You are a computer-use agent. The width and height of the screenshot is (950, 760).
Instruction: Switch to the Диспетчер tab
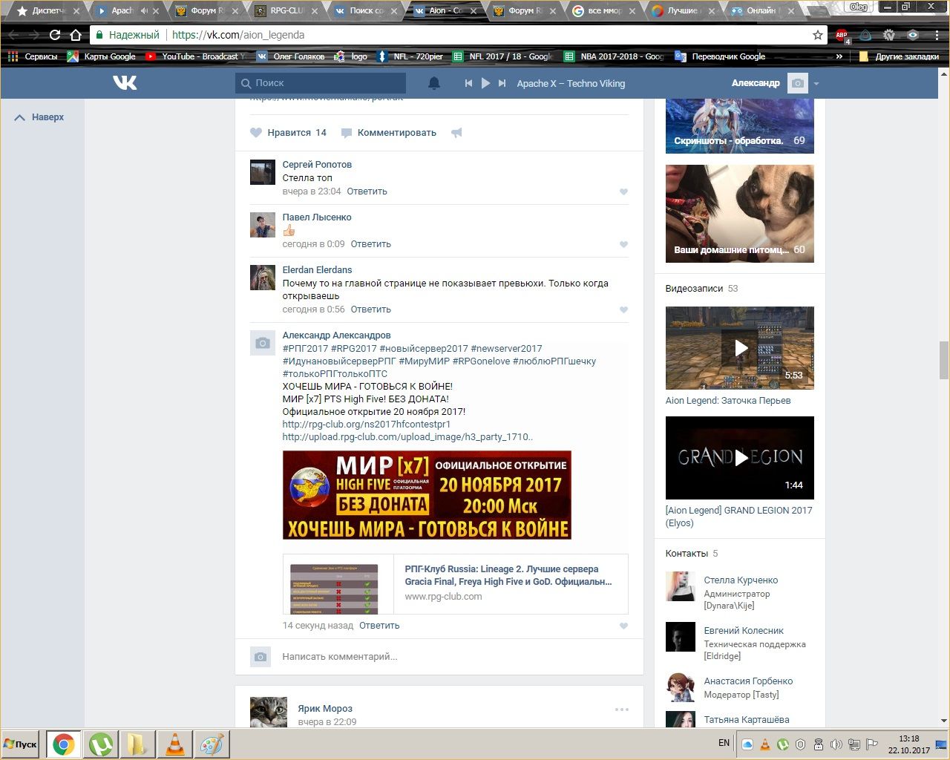(49, 11)
